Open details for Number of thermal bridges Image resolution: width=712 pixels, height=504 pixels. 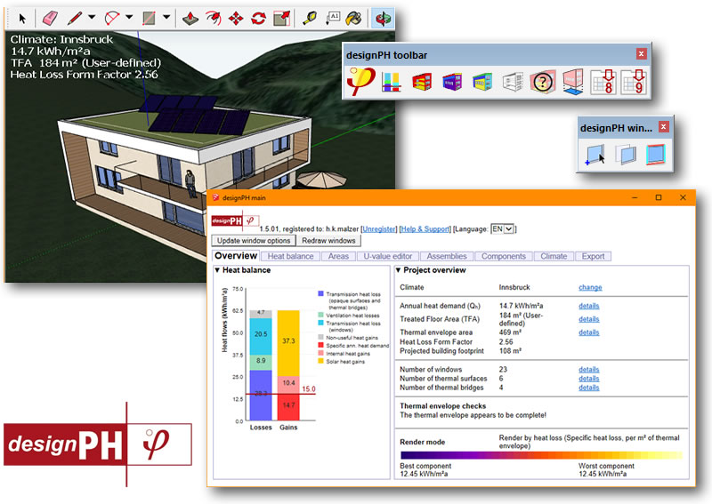pyautogui.click(x=589, y=388)
